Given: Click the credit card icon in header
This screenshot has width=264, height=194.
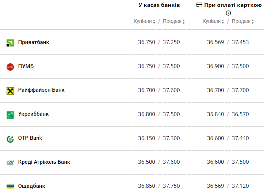Looking at the screenshot, I should click(199, 5).
